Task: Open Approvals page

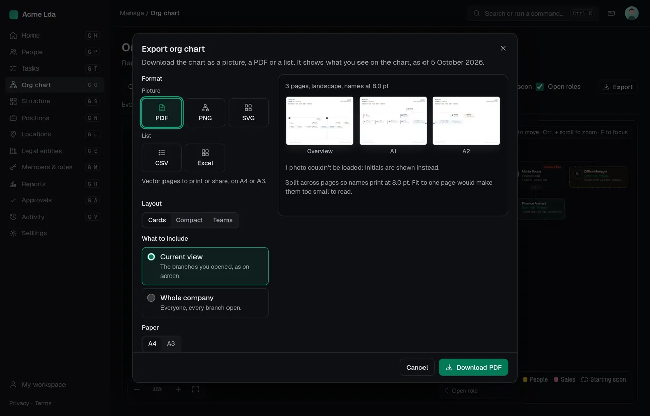Action: (x=55, y=200)
